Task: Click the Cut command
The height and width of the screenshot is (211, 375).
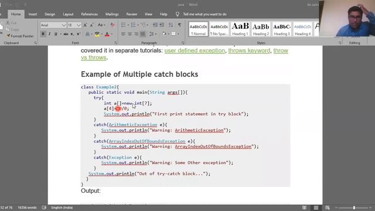Action: (x=11, y=23)
